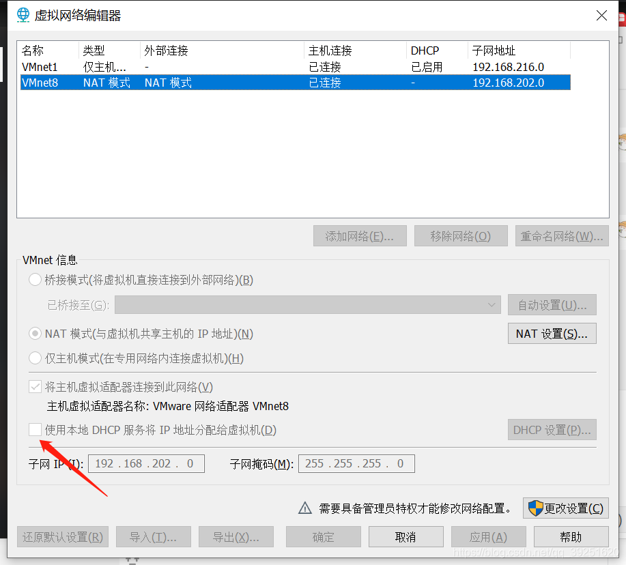
Task: Click the 确定 button
Action: [x=324, y=536]
